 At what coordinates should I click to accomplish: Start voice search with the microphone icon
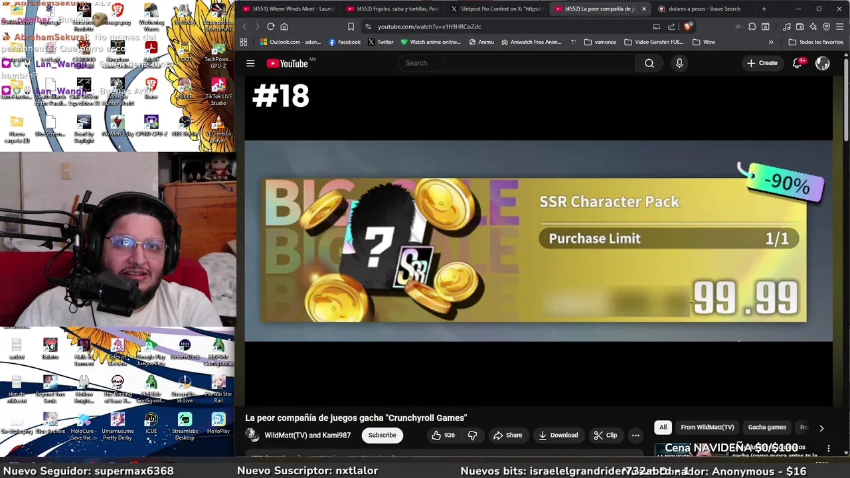click(679, 63)
